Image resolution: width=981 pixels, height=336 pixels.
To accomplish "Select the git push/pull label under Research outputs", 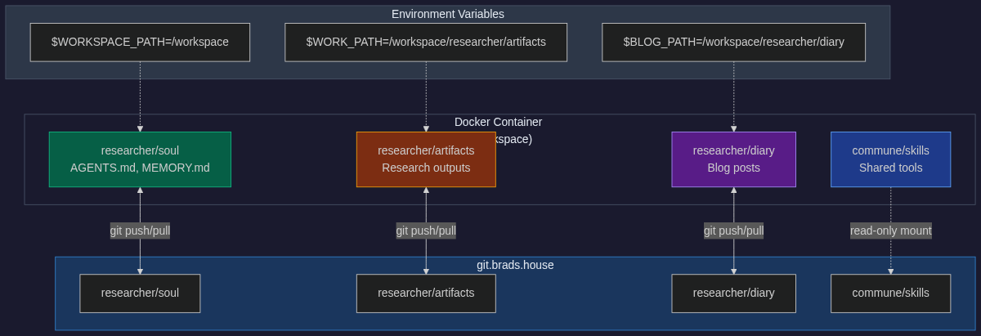I will [x=426, y=231].
